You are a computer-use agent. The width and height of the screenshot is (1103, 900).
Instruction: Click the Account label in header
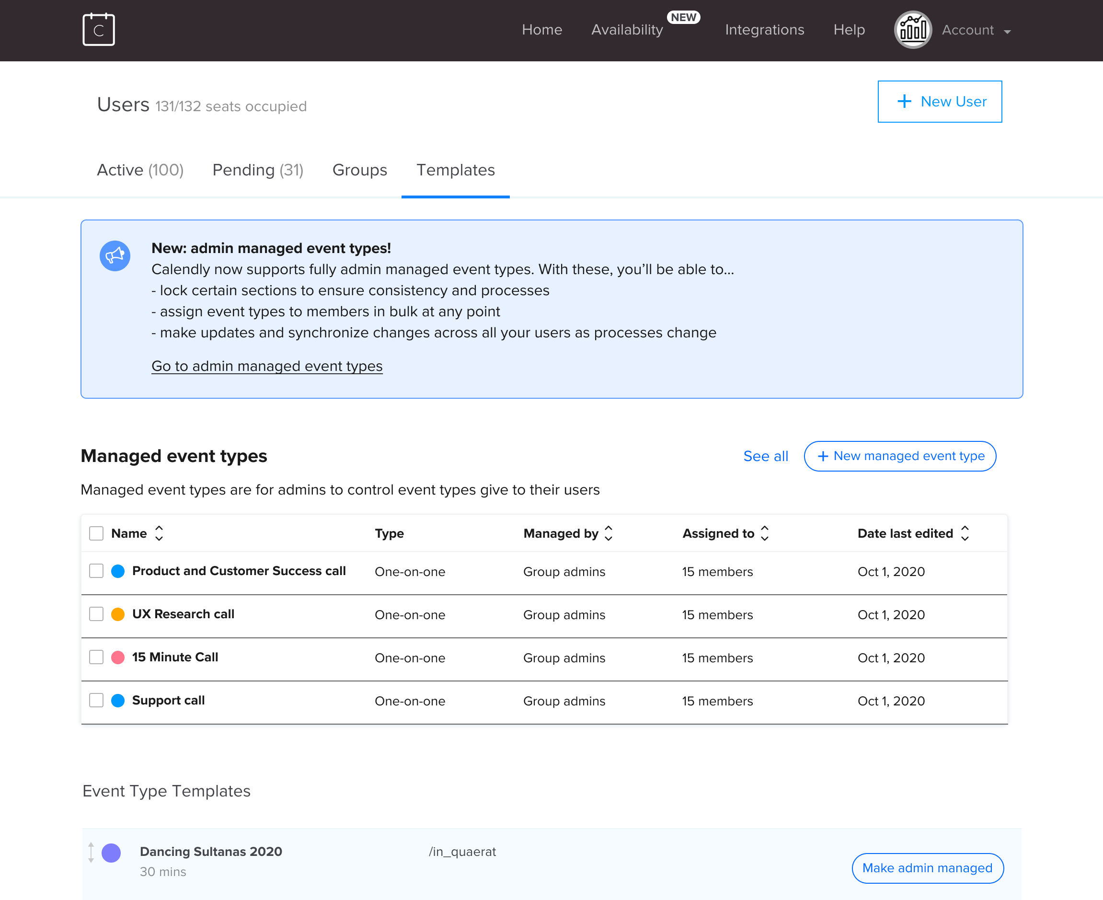968,30
